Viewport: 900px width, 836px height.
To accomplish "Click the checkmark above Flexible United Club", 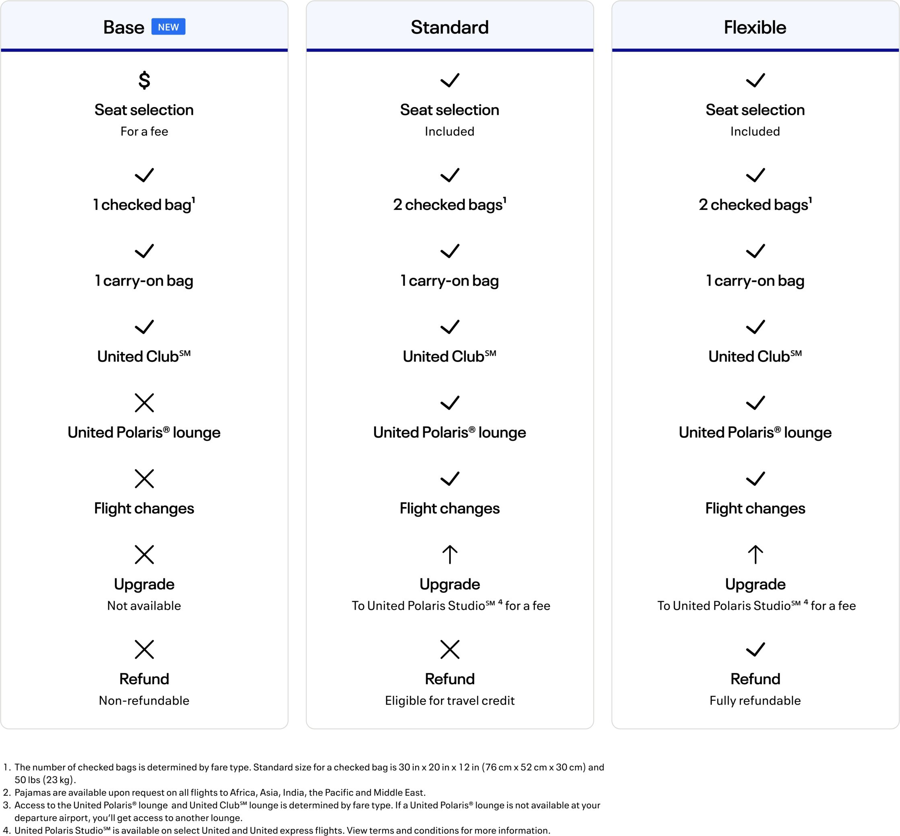I will click(x=755, y=327).
